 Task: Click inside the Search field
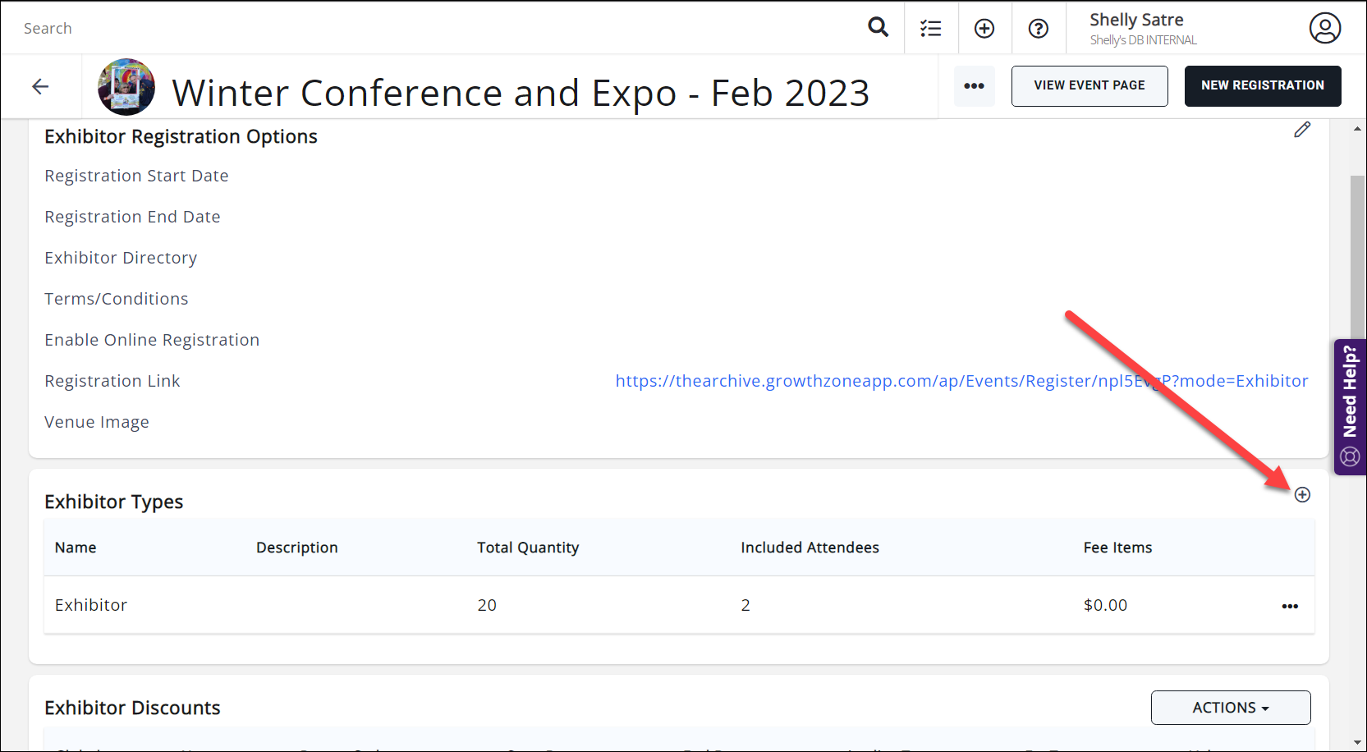(x=411, y=29)
